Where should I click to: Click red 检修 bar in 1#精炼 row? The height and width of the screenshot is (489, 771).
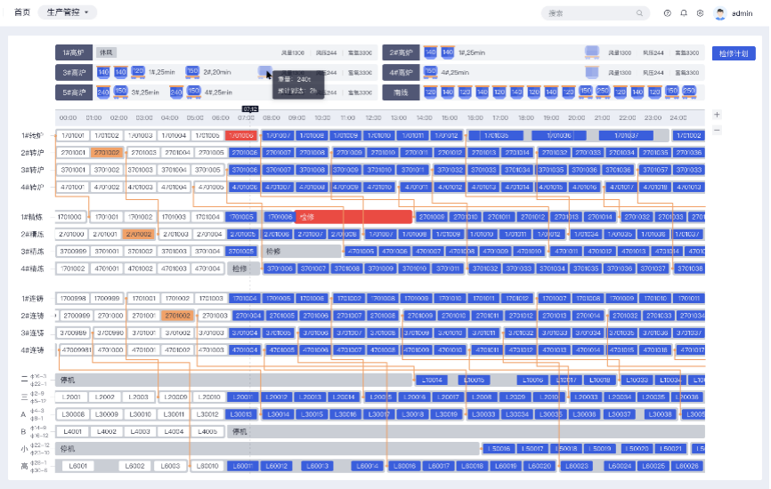tap(353, 217)
